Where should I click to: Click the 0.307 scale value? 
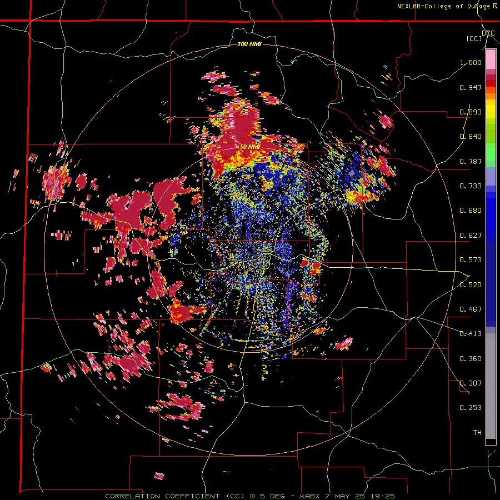(471, 383)
